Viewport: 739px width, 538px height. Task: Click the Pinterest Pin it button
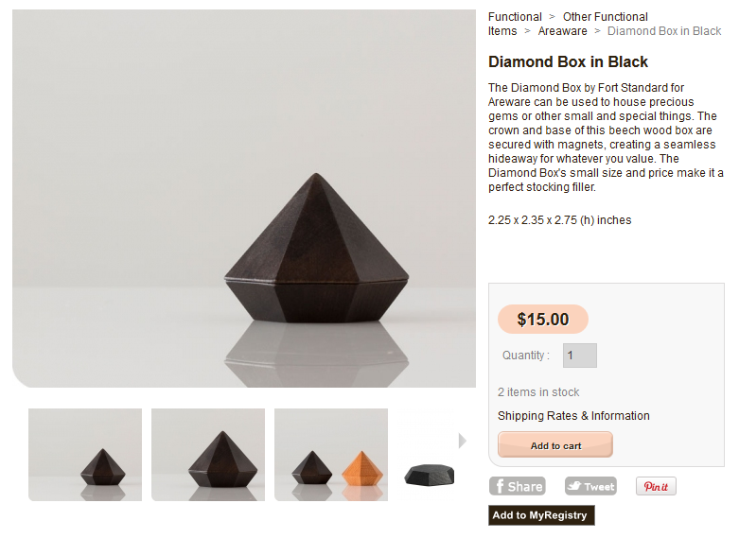[x=656, y=486]
